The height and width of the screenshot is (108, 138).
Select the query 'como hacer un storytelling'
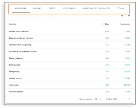tap(20, 45)
